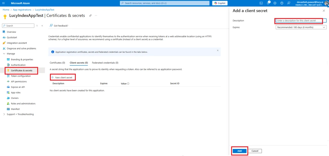Expand Support + Troubleshooting section
329x156 pixels.
[4, 114]
